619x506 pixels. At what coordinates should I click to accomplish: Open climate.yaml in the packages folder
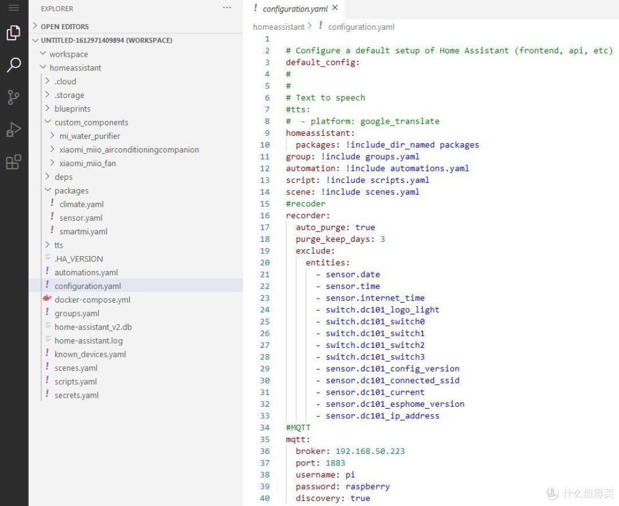[x=81, y=205]
